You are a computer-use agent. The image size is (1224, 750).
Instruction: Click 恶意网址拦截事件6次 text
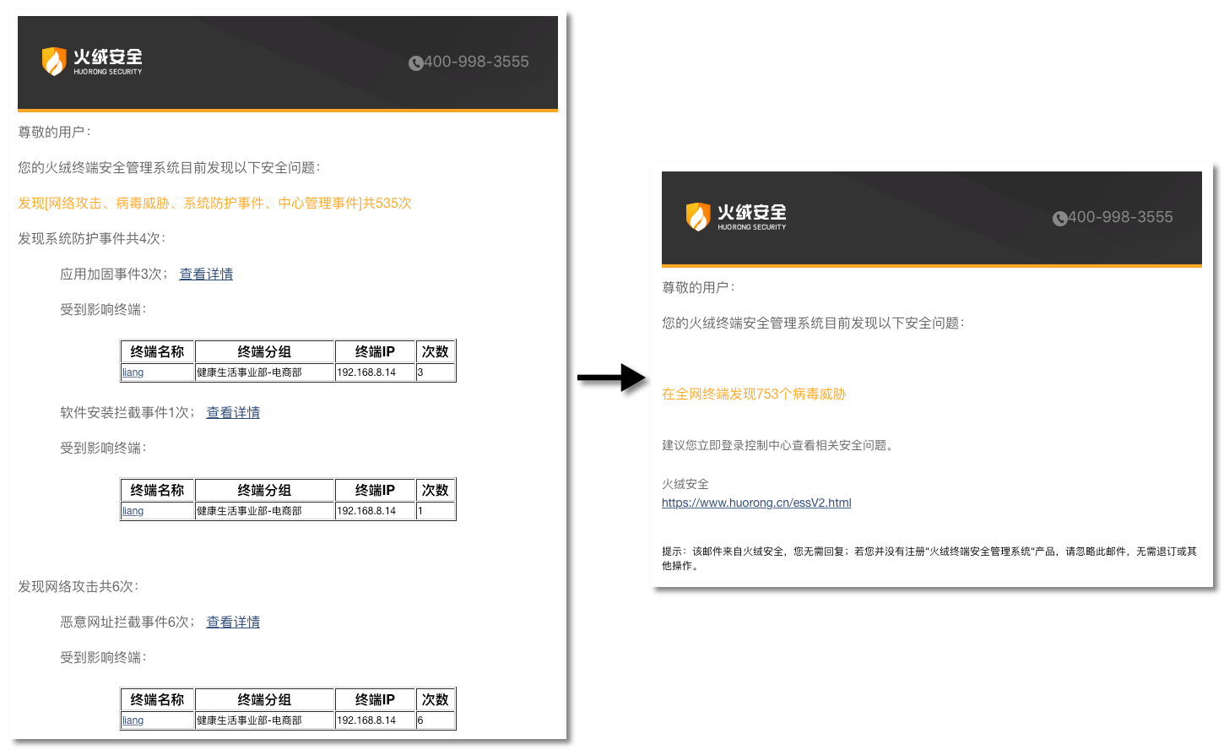(x=127, y=622)
